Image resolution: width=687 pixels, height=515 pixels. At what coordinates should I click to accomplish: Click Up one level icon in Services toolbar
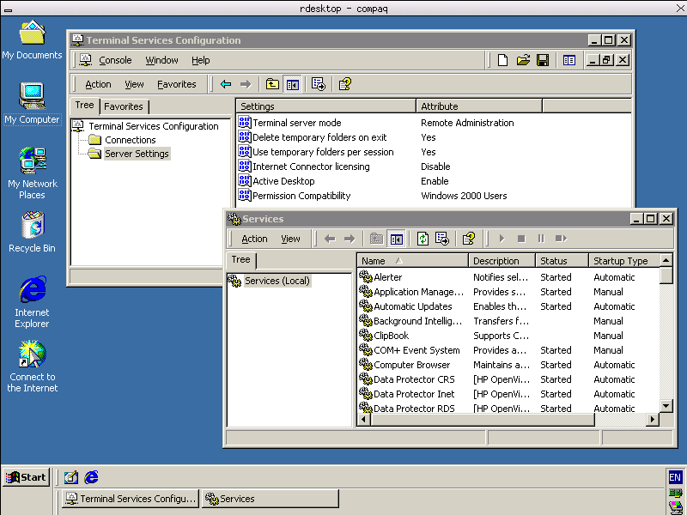tap(376, 239)
